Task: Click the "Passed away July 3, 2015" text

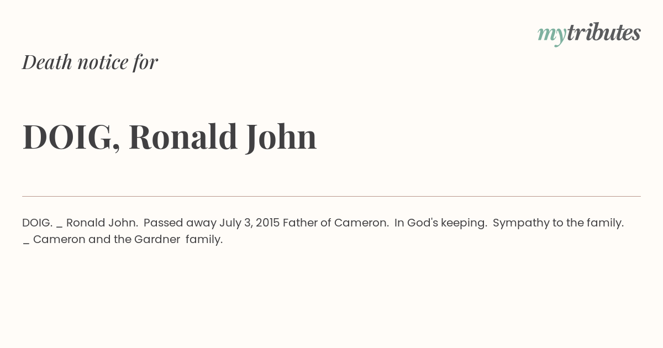Action: point(212,223)
